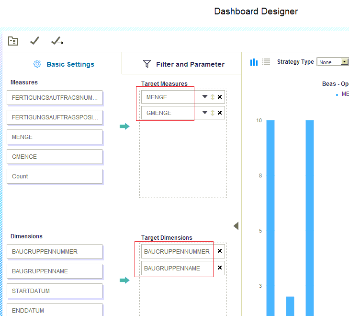Image resolution: width=349 pixels, height=316 pixels.
Task: Open the GMENGE target measure dropdown arrow
Action: pyautogui.click(x=205, y=113)
